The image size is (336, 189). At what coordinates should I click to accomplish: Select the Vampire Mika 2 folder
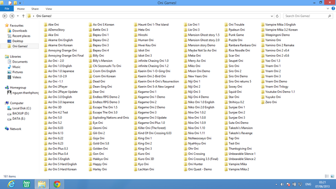pos(237,169)
